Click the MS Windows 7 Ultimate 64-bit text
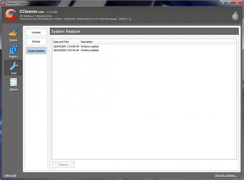244x180 pixels. (36, 16)
